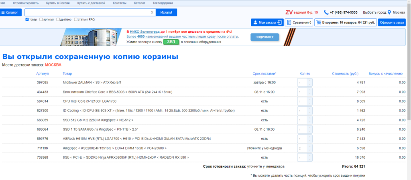Click the Кол-во column header

(305, 73)
